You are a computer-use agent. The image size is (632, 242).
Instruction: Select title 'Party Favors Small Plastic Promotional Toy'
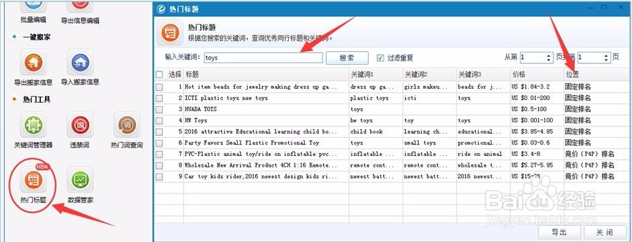tap(252, 143)
